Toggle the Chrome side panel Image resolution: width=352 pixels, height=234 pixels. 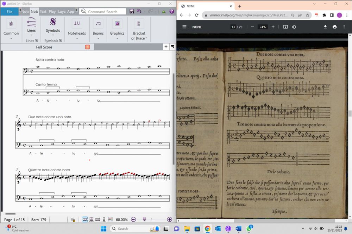click(x=332, y=15)
